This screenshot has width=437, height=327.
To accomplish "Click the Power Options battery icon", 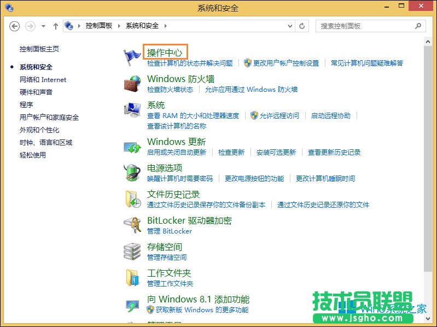I will 132,173.
